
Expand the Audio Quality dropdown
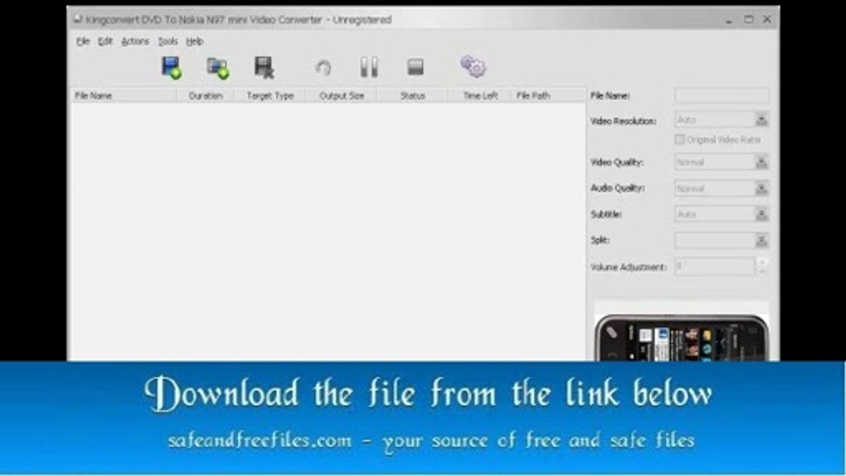tap(761, 188)
